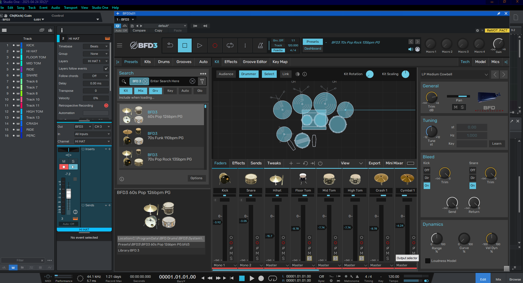Adjust the Kit Rotation knob
Viewport: 523px width, 283px height.
370,74
